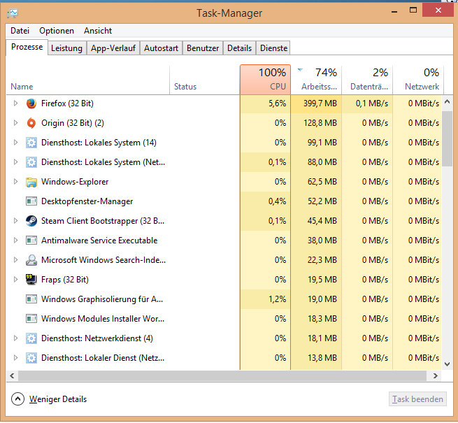Click Origin memory value 128,8 MB

coord(320,123)
